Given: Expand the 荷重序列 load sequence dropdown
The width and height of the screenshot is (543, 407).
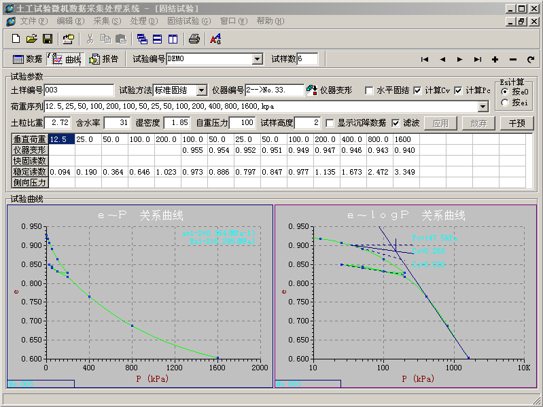Looking at the screenshot, I should 483,107.
